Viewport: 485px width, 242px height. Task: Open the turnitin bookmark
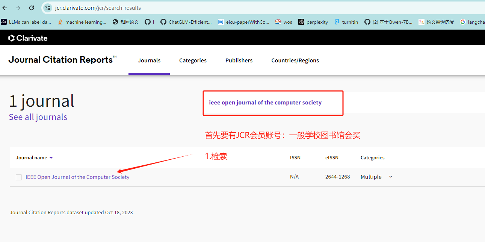346,22
